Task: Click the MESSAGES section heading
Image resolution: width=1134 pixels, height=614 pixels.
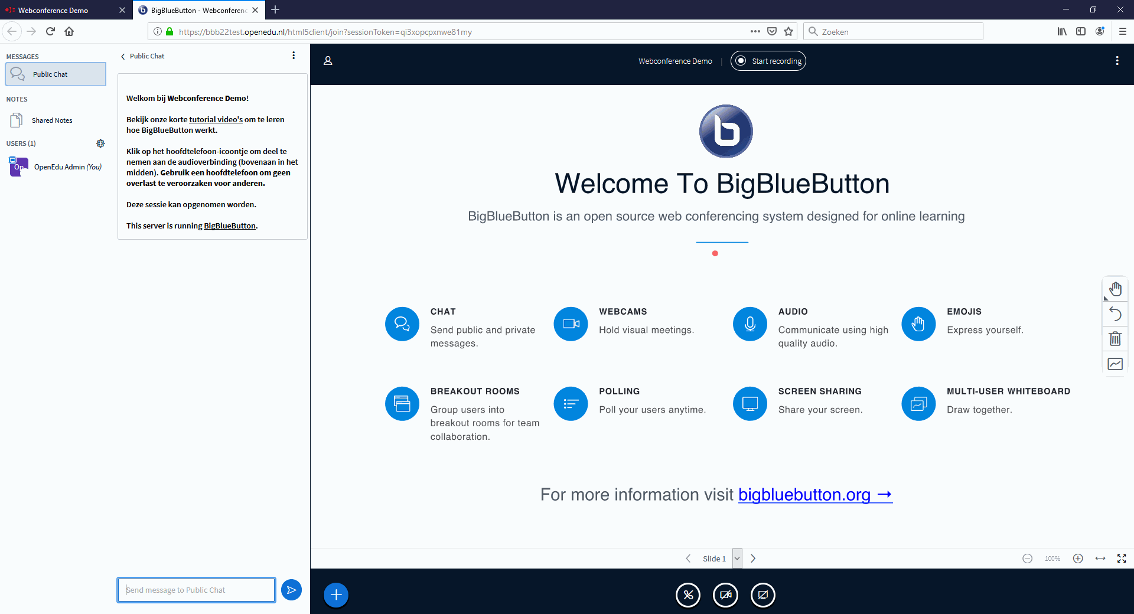Action: (22, 57)
